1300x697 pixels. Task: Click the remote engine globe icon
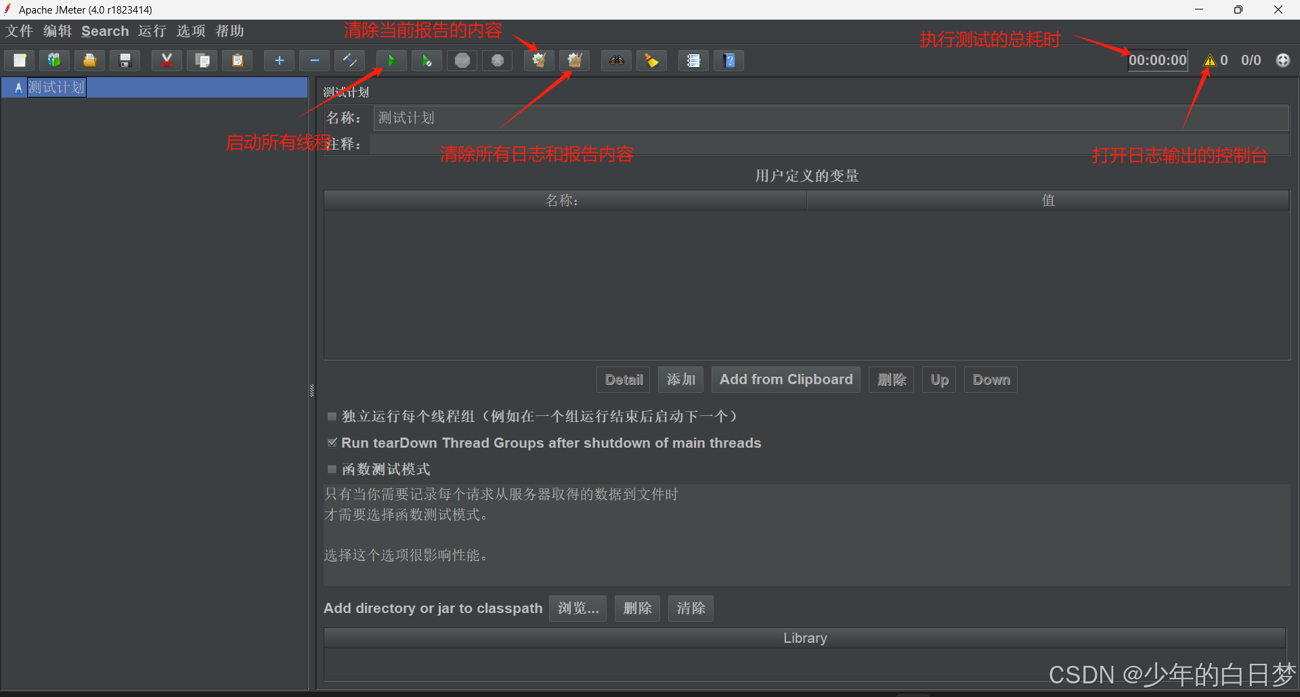coord(1282,60)
